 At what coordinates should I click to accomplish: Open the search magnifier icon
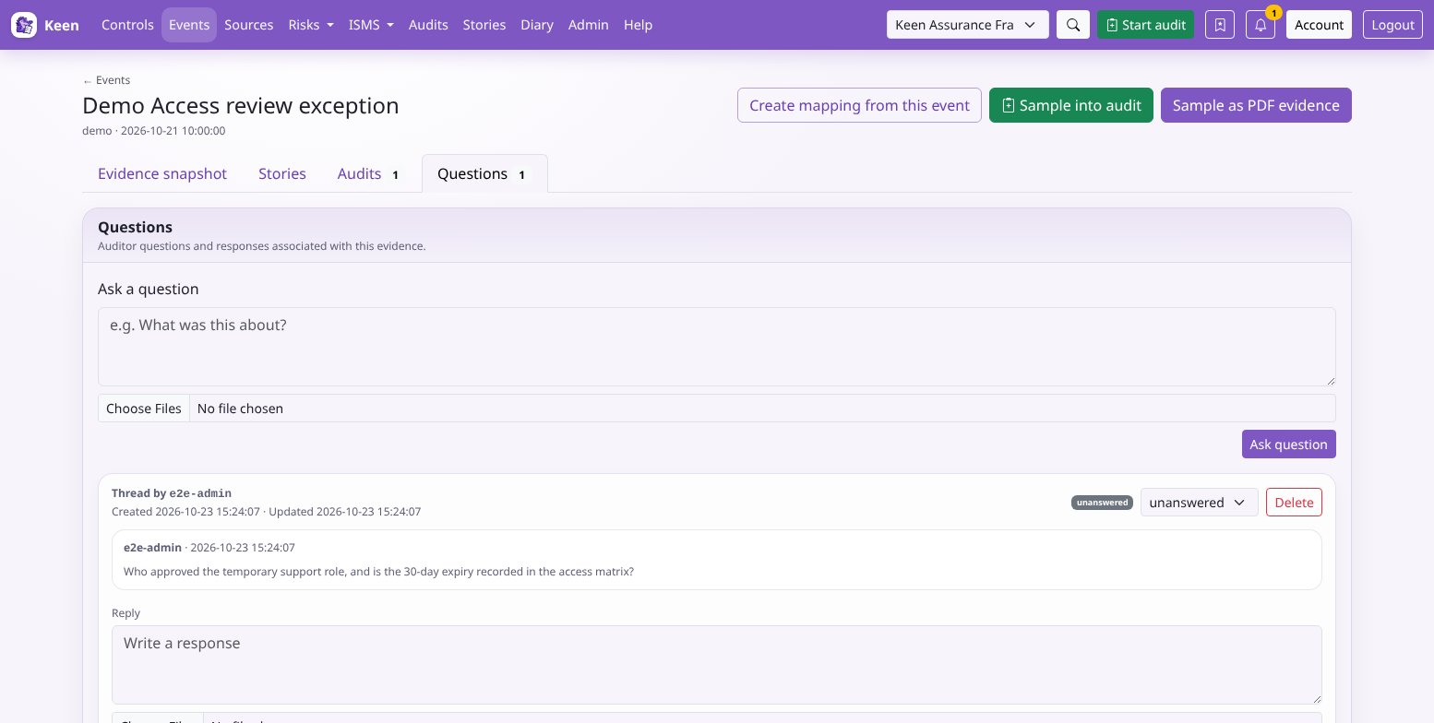(x=1073, y=25)
